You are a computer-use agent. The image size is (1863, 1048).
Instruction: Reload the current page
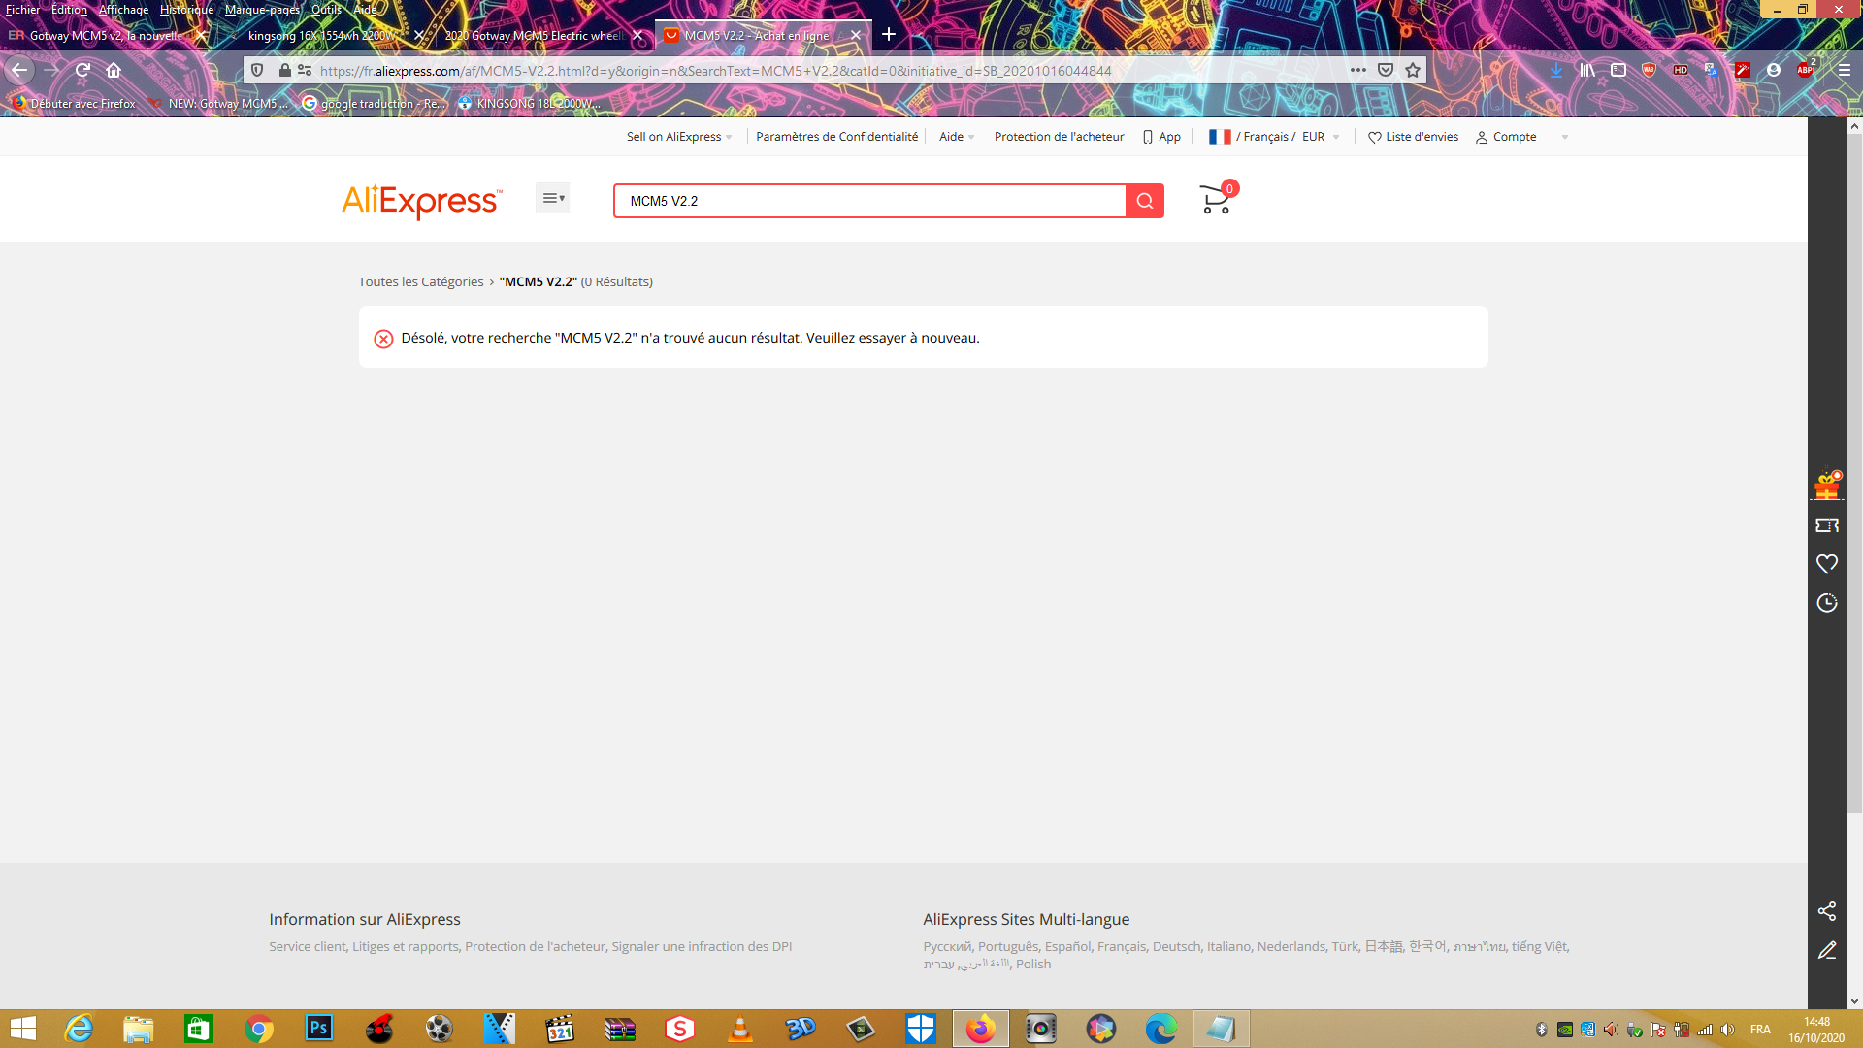click(x=82, y=70)
